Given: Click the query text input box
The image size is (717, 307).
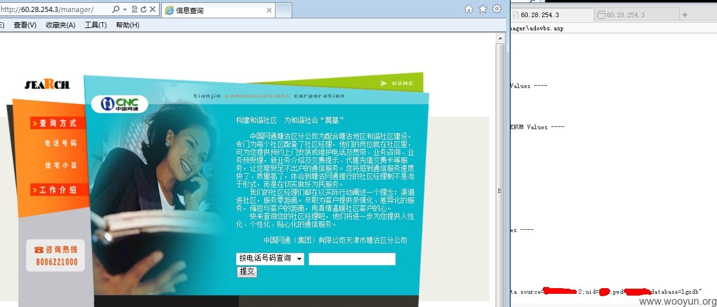Looking at the screenshot, I should click(x=352, y=259).
